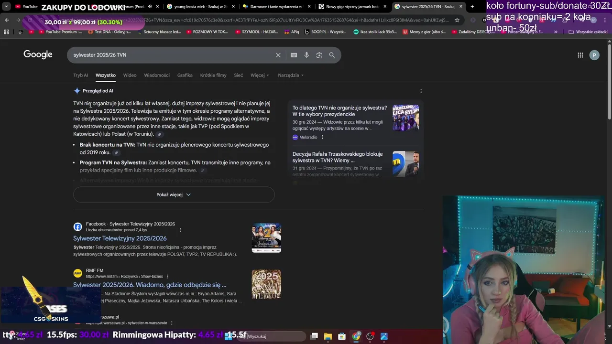Open ROZMOWY W TOK bookmark

pos(207,32)
